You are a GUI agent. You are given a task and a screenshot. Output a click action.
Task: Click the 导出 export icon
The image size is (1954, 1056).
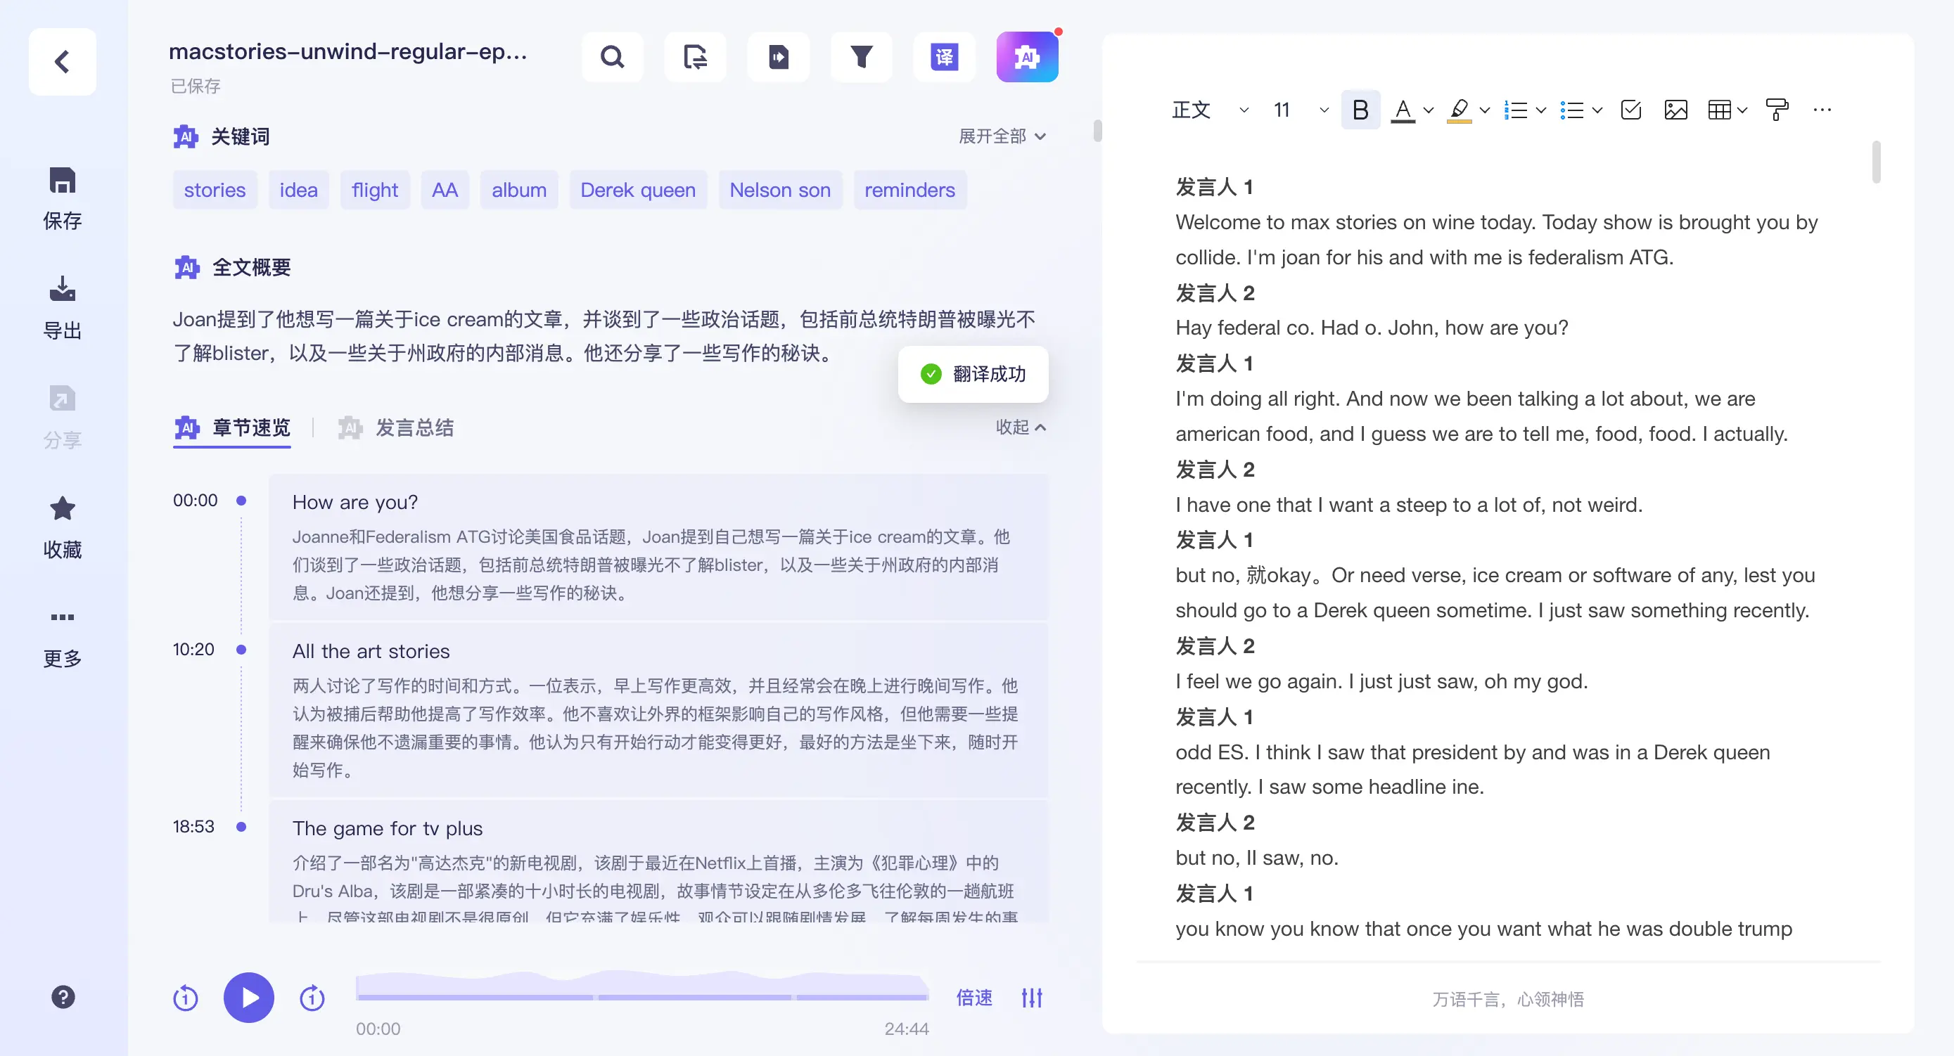(62, 290)
